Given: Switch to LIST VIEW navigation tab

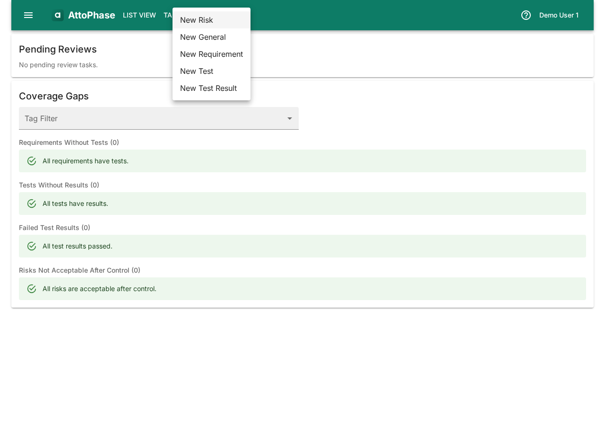Looking at the screenshot, I should pyautogui.click(x=139, y=15).
